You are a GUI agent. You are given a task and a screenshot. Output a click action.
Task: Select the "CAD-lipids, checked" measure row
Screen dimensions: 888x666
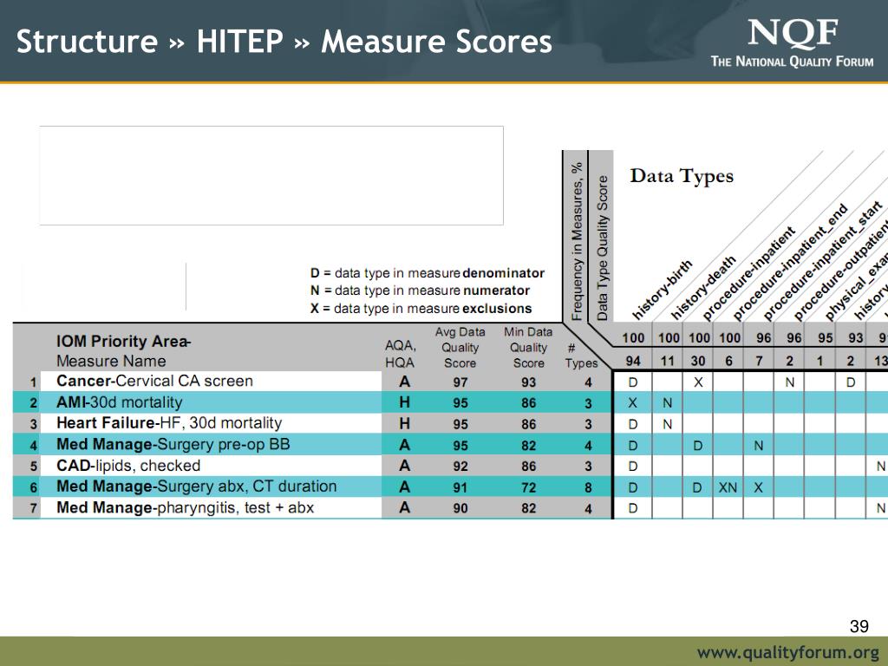click(x=128, y=466)
